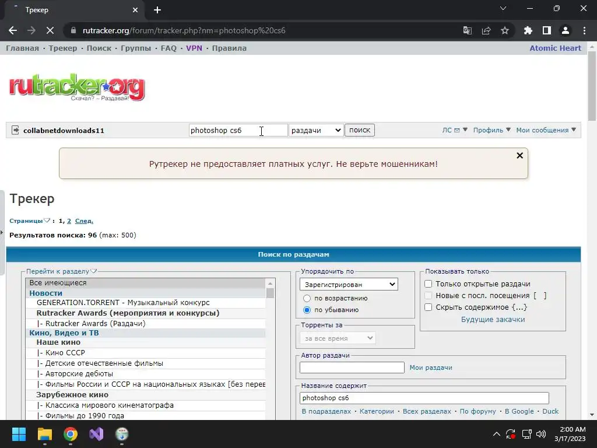The height and width of the screenshot is (448, 597).
Task: Click the Google Translate icon in address bar
Action: click(x=468, y=30)
